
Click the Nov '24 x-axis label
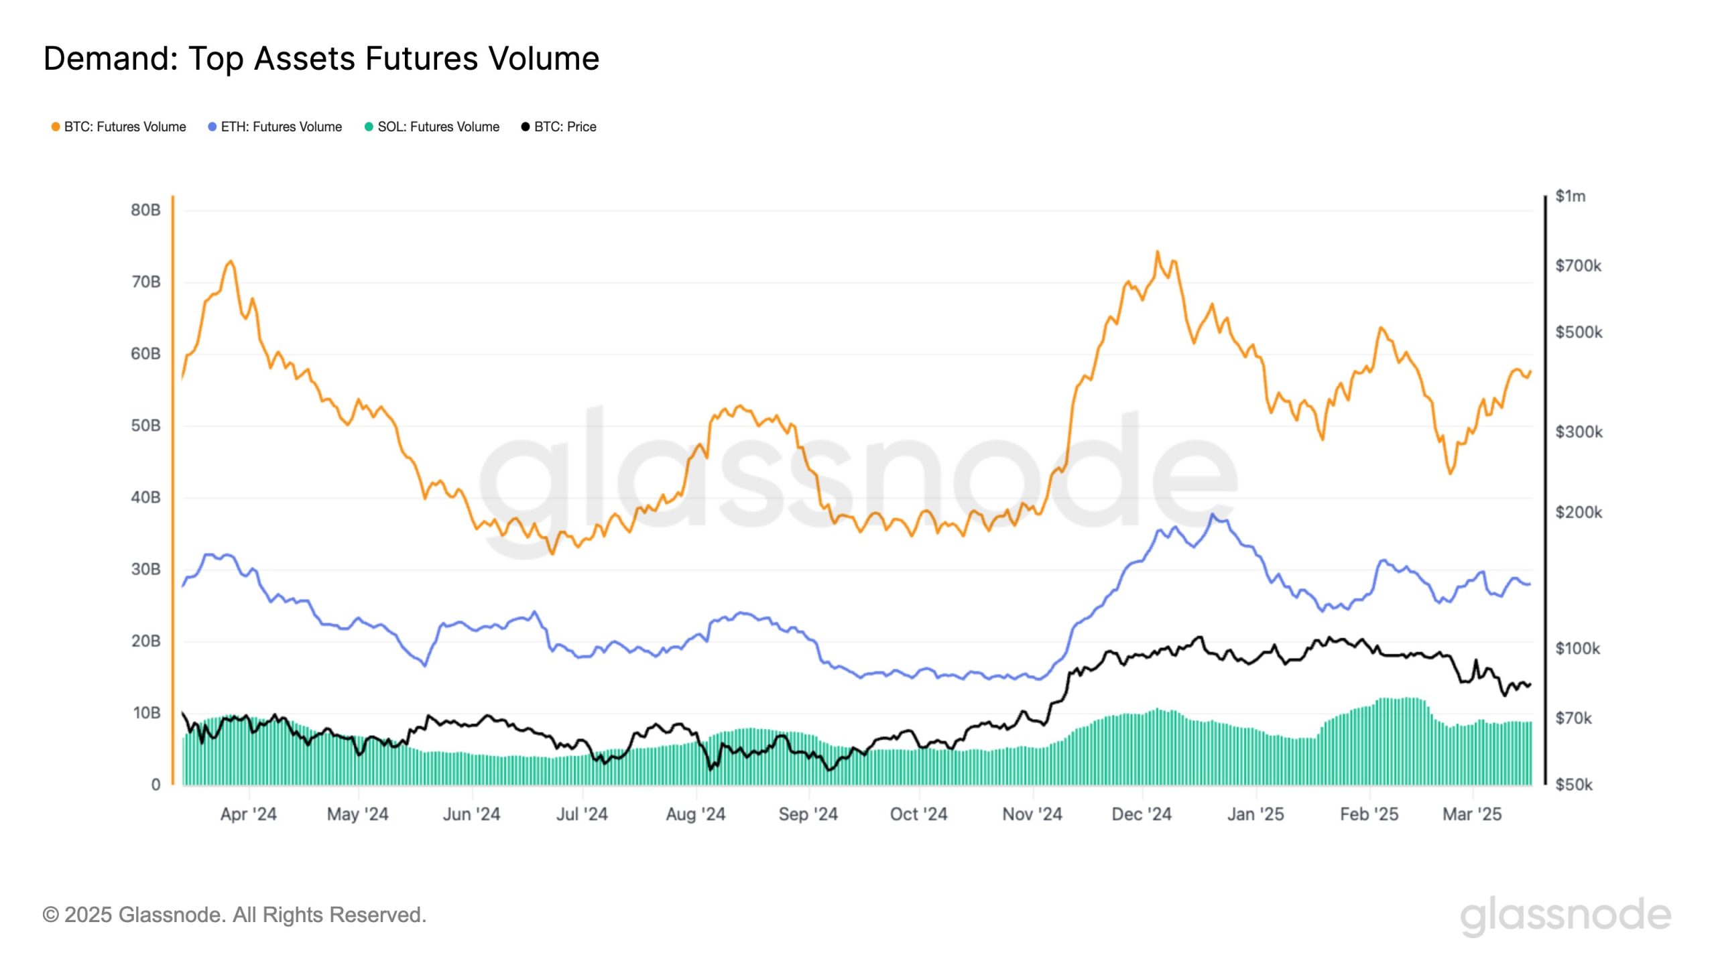(x=1032, y=814)
